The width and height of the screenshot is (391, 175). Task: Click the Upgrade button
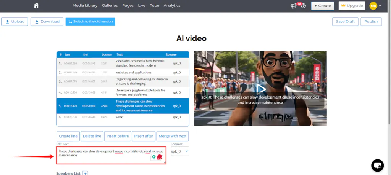[352, 6]
